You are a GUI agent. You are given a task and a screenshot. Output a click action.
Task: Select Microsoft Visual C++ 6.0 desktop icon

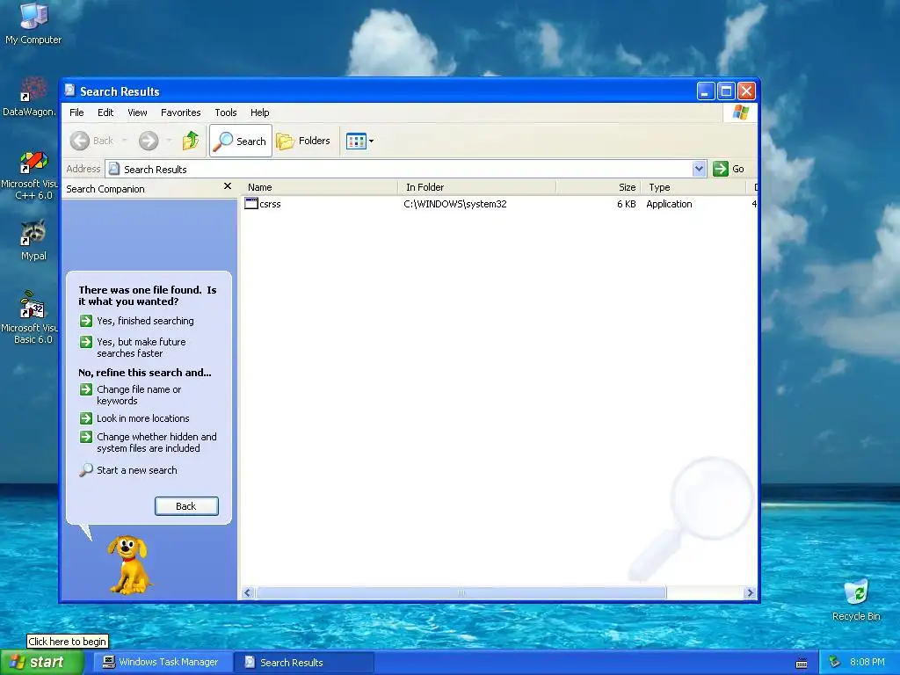[29, 176]
